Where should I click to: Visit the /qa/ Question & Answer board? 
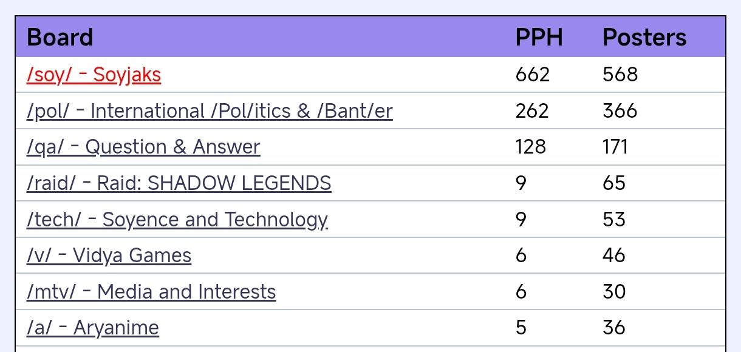click(143, 147)
